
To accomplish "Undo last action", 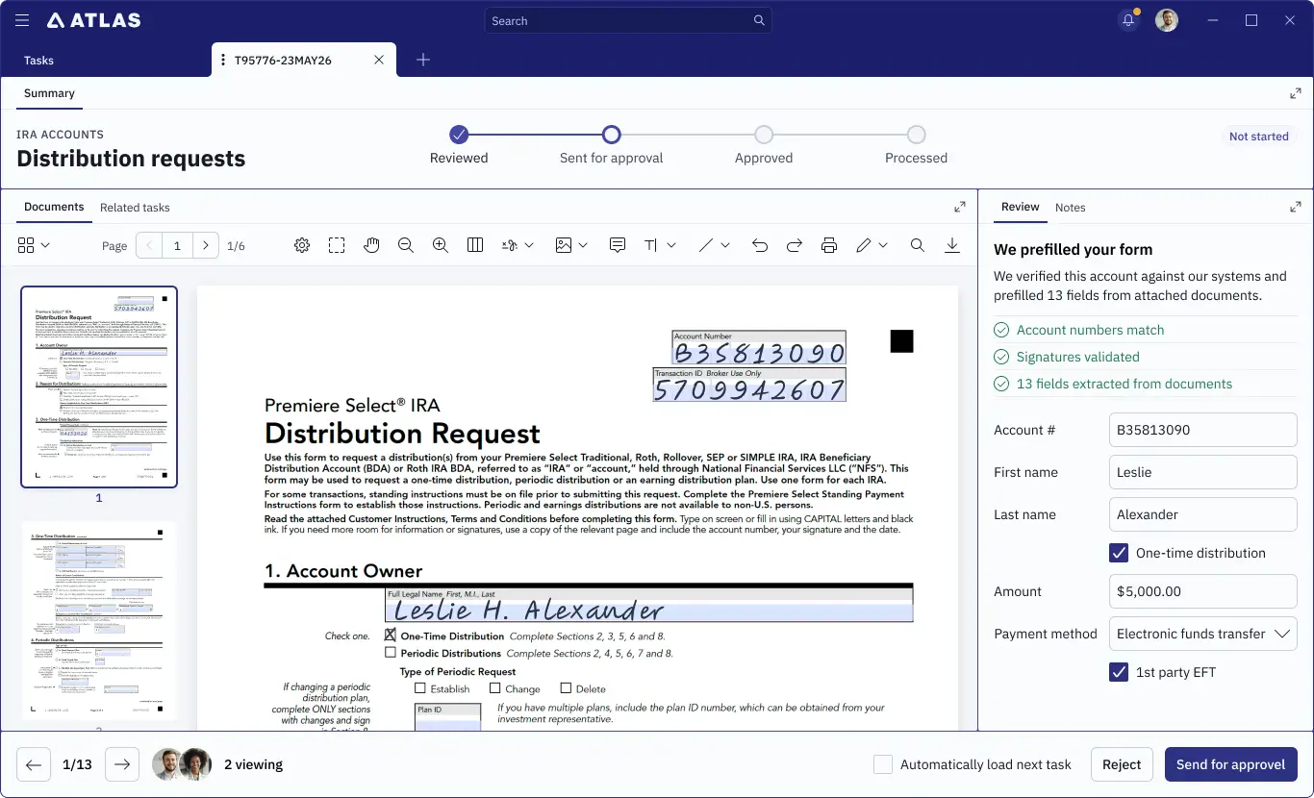I will coord(760,245).
